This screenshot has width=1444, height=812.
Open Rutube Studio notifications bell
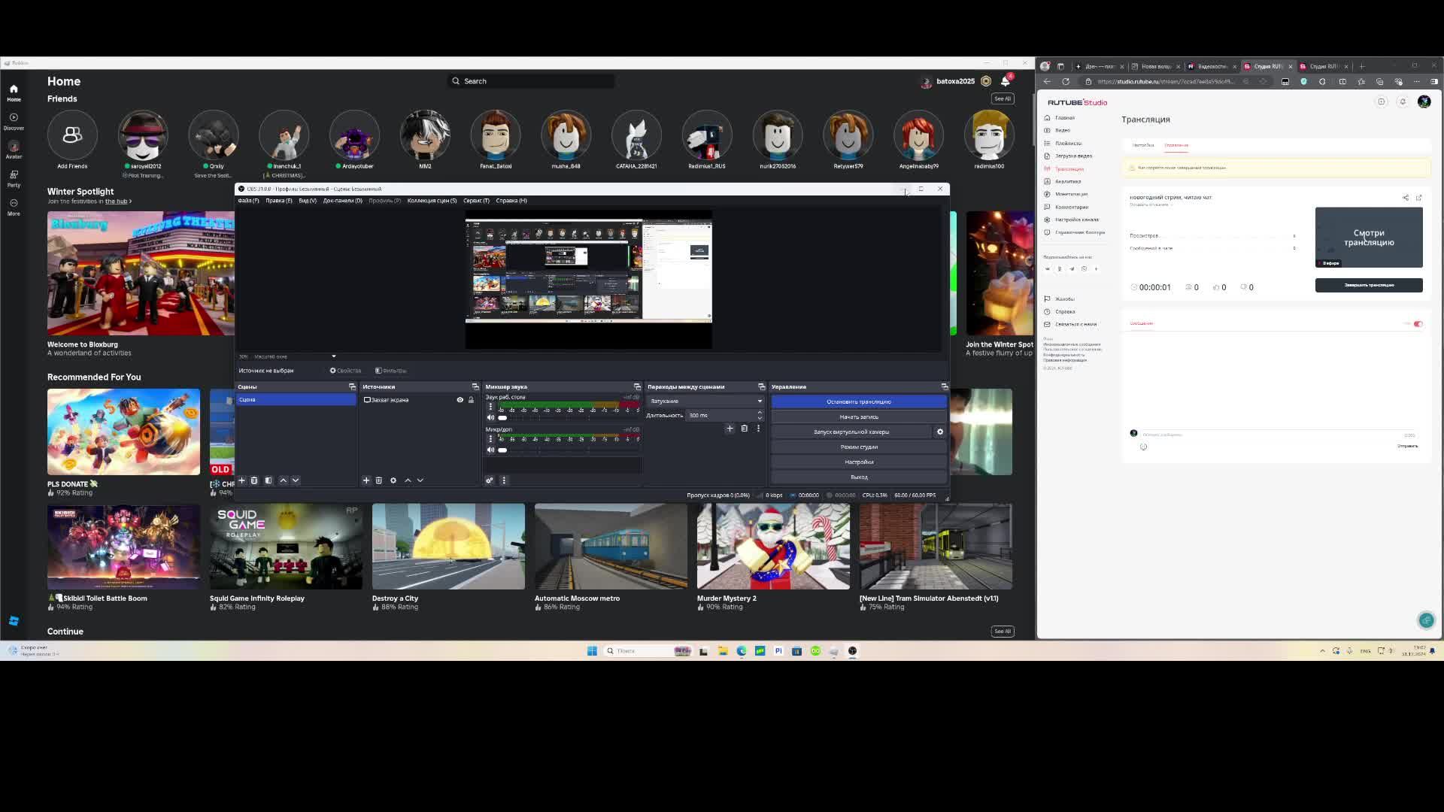click(x=1403, y=101)
